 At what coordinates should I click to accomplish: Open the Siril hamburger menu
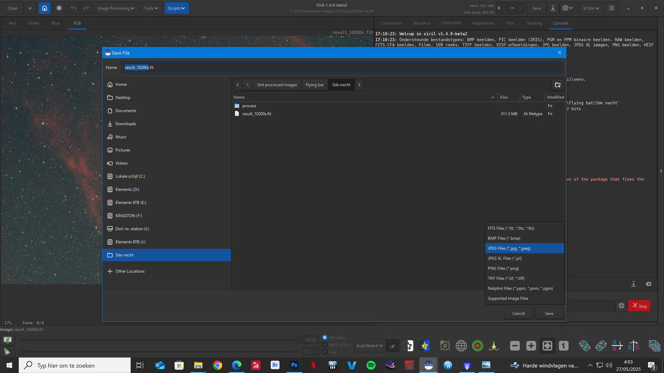pyautogui.click(x=612, y=8)
